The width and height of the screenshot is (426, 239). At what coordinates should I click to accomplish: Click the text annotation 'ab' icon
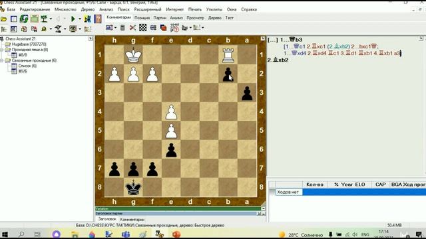click(x=109, y=28)
